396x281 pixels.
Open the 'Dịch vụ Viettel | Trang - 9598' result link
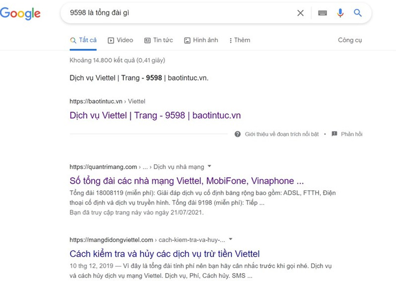coord(155,115)
